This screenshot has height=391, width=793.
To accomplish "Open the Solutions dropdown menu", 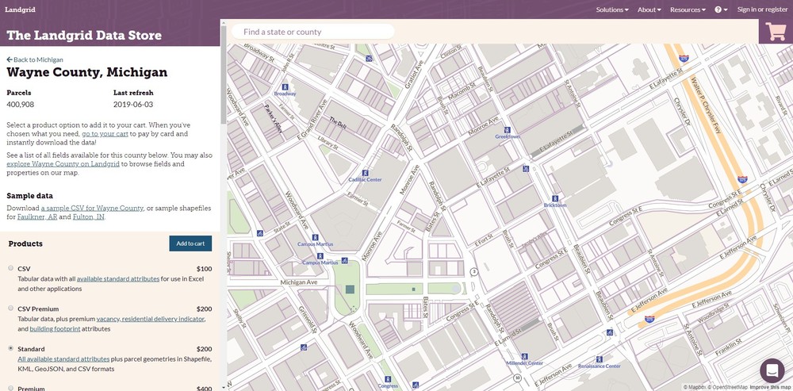I will tap(612, 10).
